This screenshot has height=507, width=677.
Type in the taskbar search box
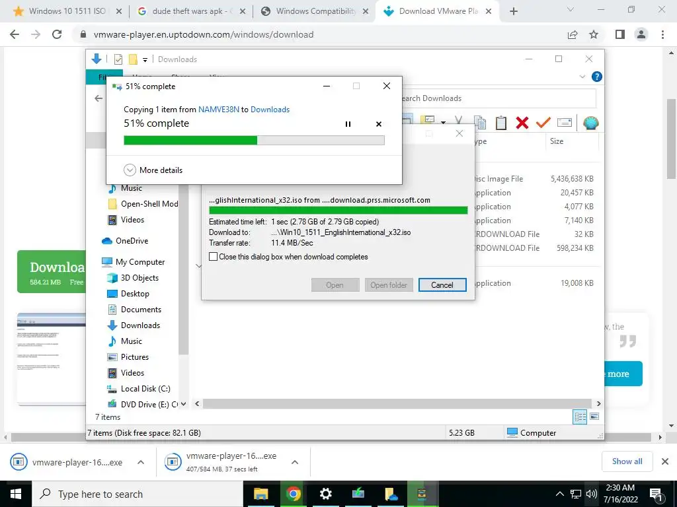point(138,494)
